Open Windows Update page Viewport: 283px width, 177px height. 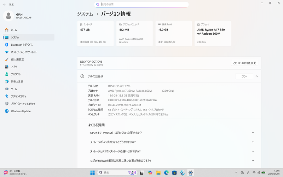point(29,111)
